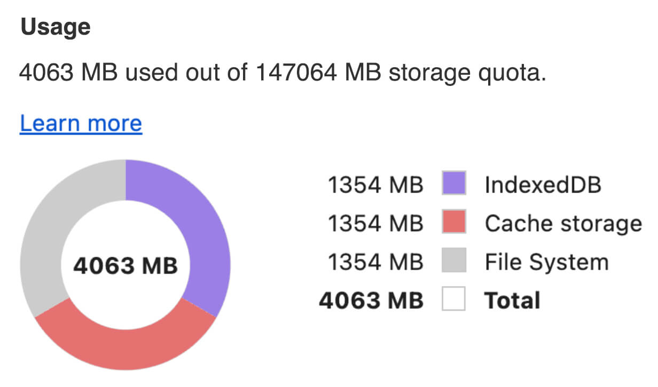Screen dimensions: 658x387
Task: Click the 4063 MB donut center label
Action: [125, 265]
